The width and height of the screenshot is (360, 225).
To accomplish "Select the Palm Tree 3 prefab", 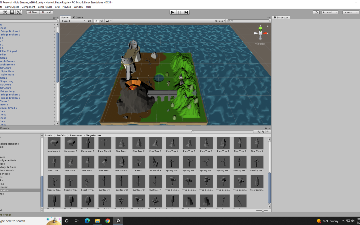I will (105, 143).
